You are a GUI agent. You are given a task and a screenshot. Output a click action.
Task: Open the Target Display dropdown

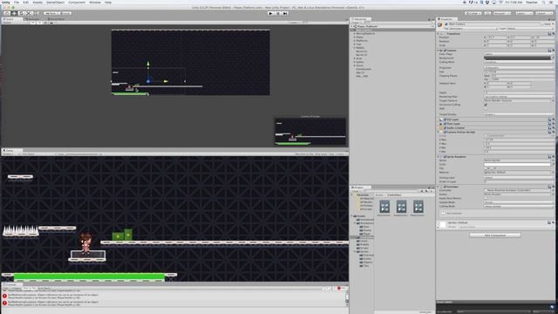519,114
